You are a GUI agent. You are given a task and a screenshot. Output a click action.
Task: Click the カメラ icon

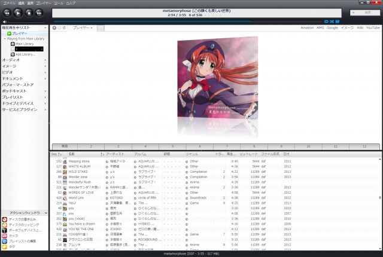(4, 236)
